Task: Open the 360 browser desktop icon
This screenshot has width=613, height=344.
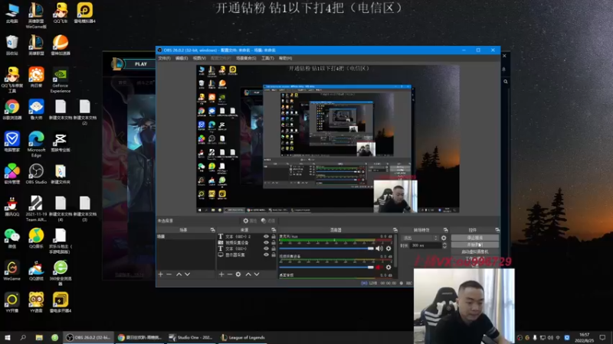Action: [x=61, y=273]
